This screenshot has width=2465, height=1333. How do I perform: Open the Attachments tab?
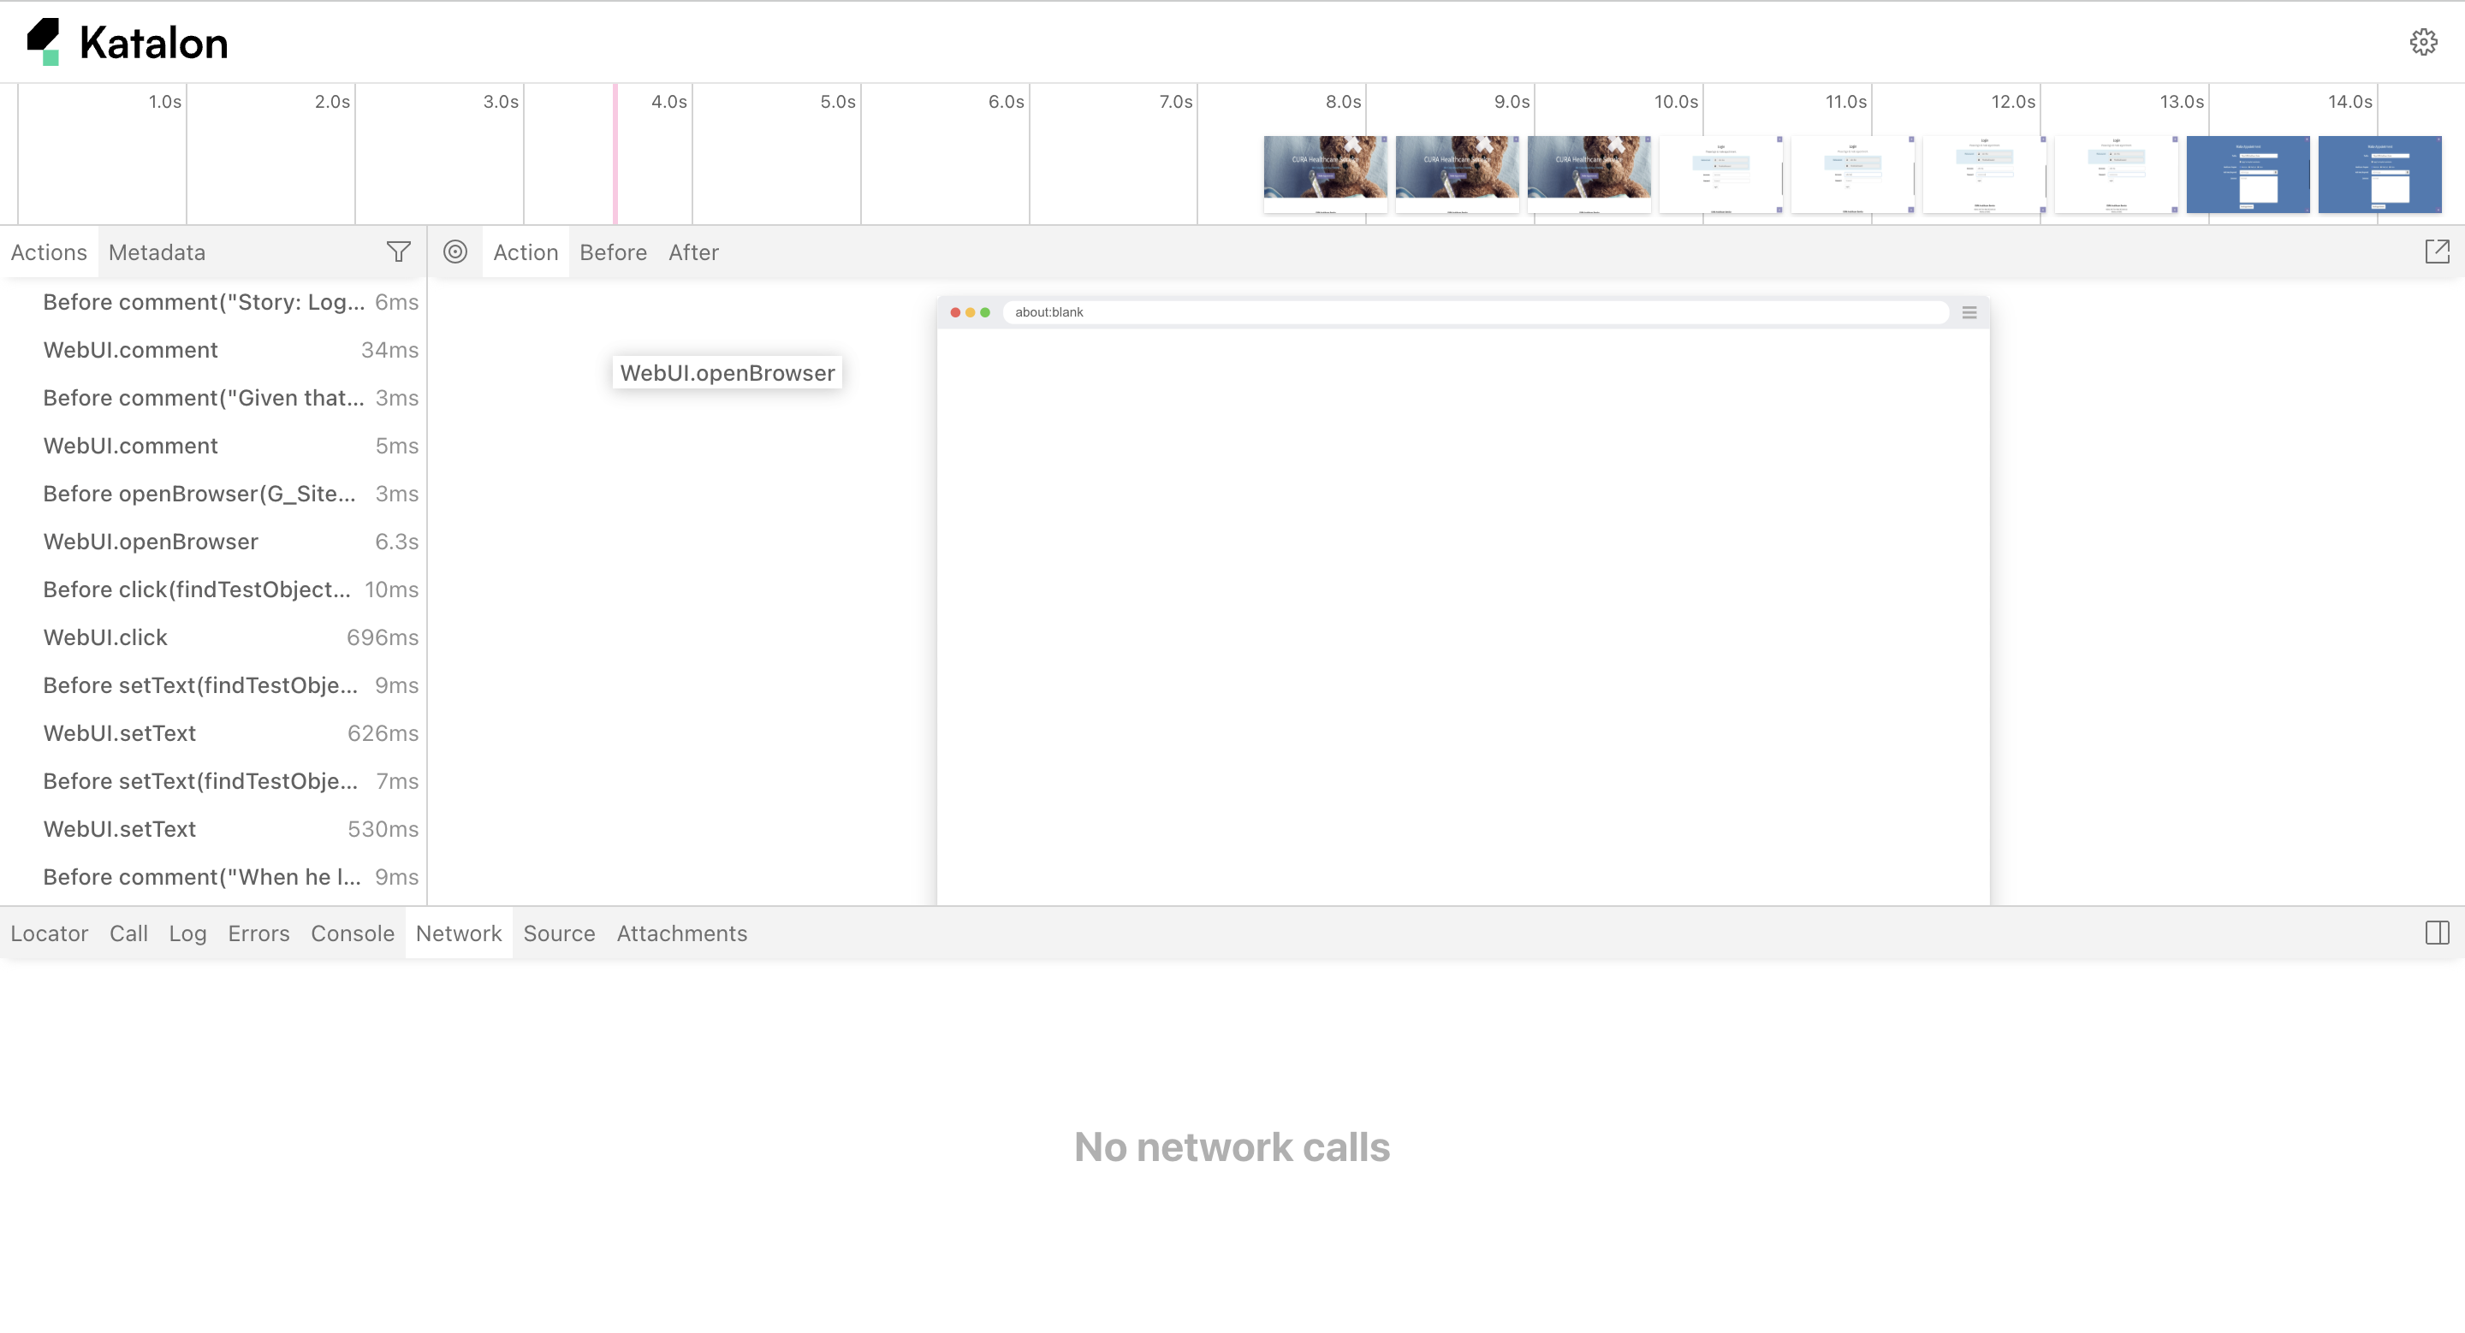point(681,933)
